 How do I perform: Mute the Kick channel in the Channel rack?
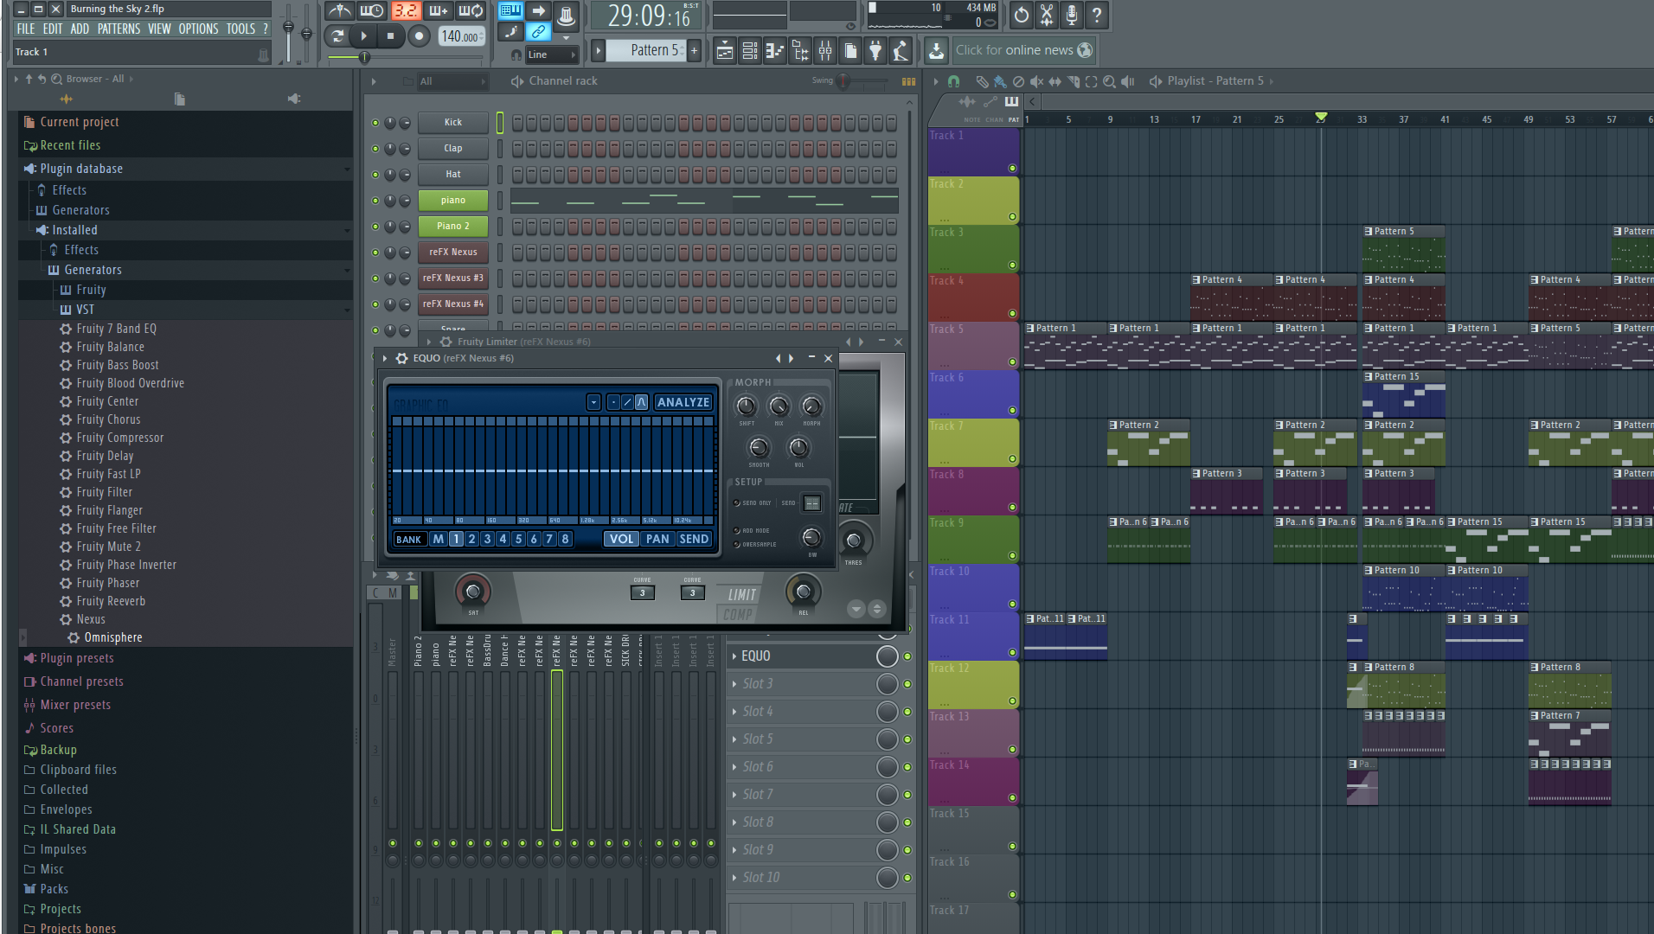click(x=375, y=122)
